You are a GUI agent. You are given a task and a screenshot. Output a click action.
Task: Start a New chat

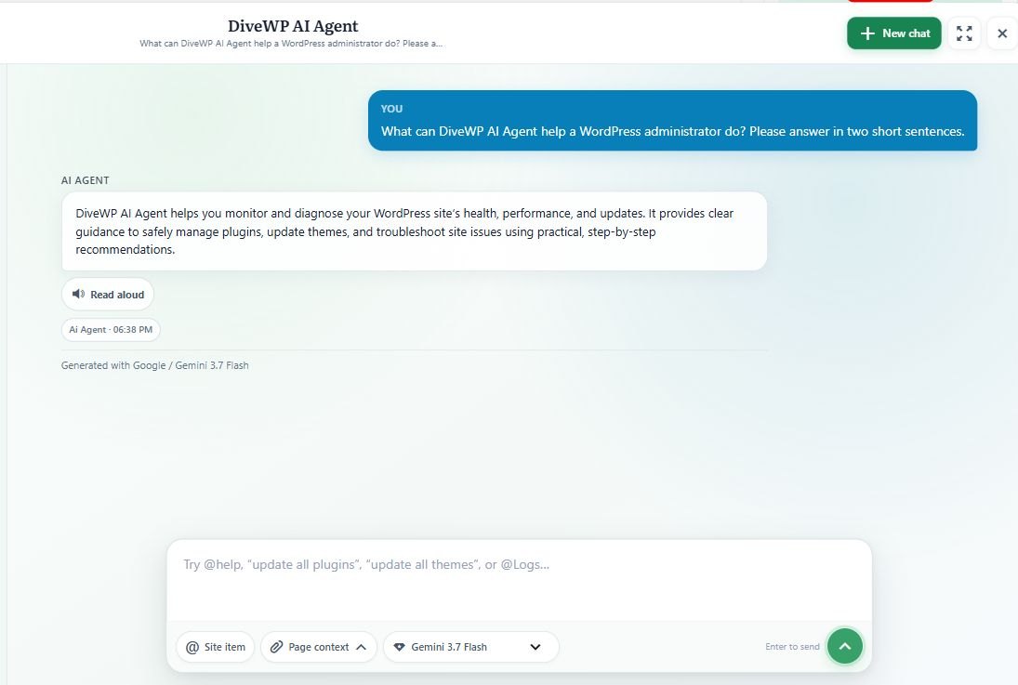point(893,33)
